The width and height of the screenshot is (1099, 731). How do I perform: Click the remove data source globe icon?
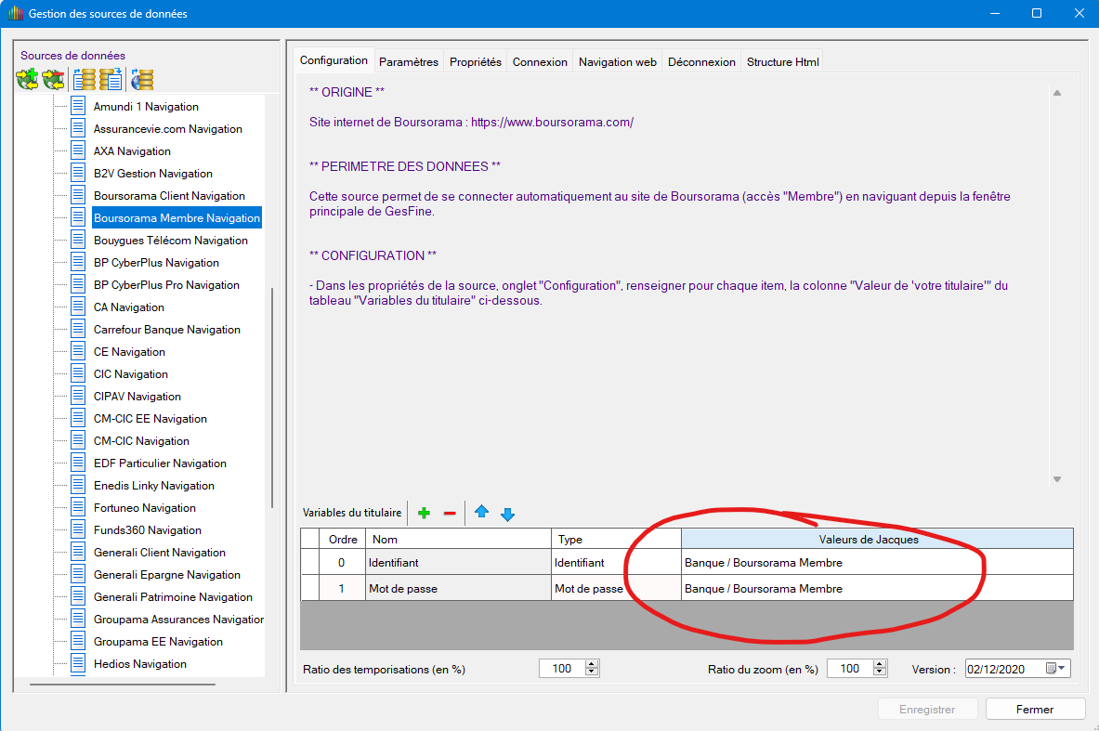click(54, 79)
